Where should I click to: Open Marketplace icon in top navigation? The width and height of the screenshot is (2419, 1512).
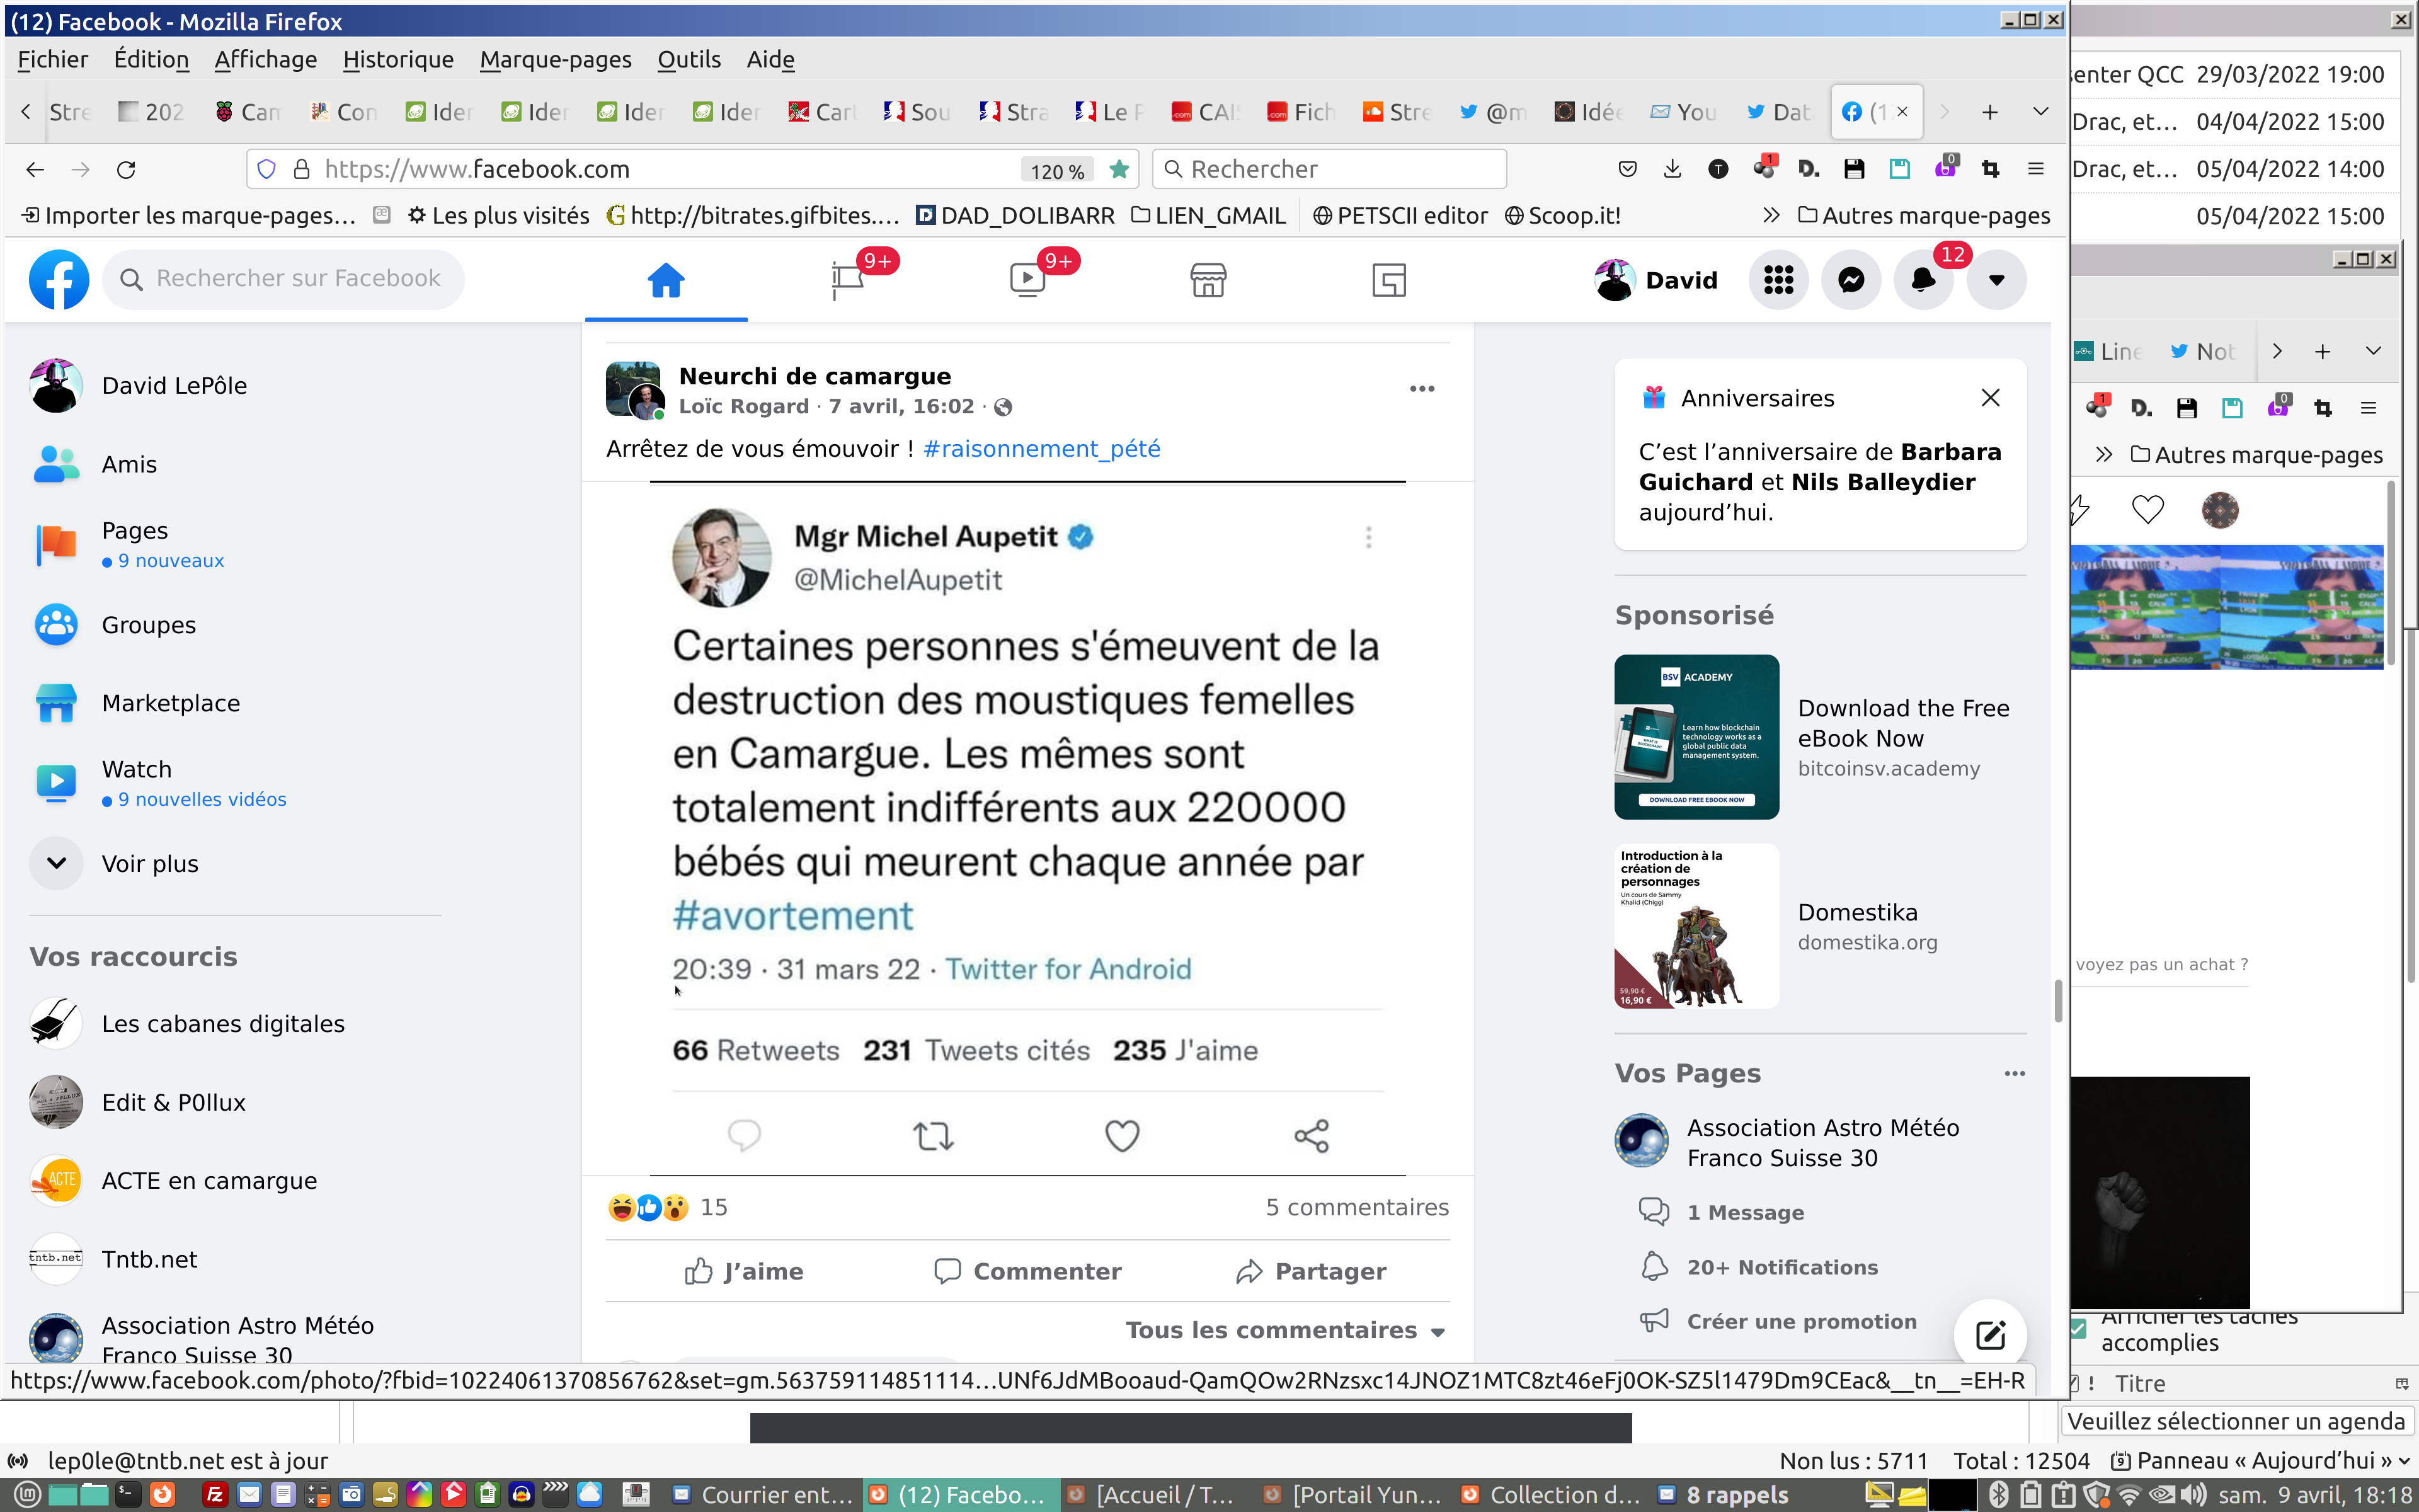click(1208, 280)
